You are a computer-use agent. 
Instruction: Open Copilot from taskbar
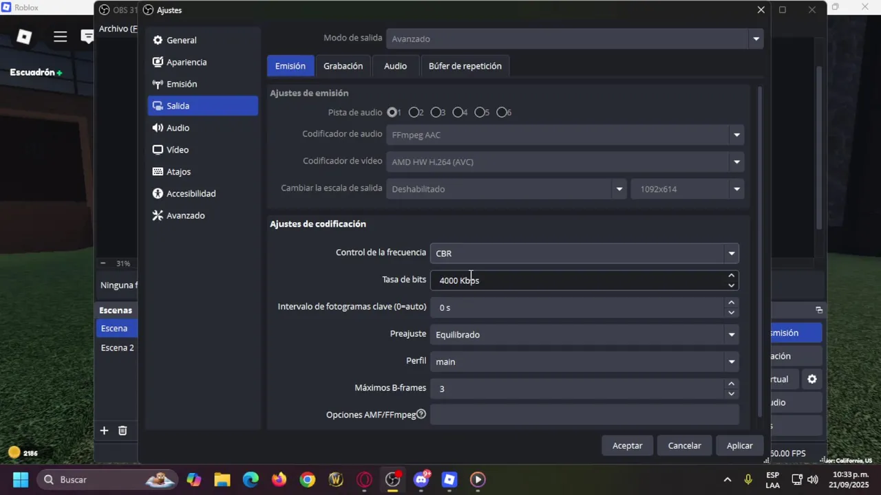click(193, 479)
